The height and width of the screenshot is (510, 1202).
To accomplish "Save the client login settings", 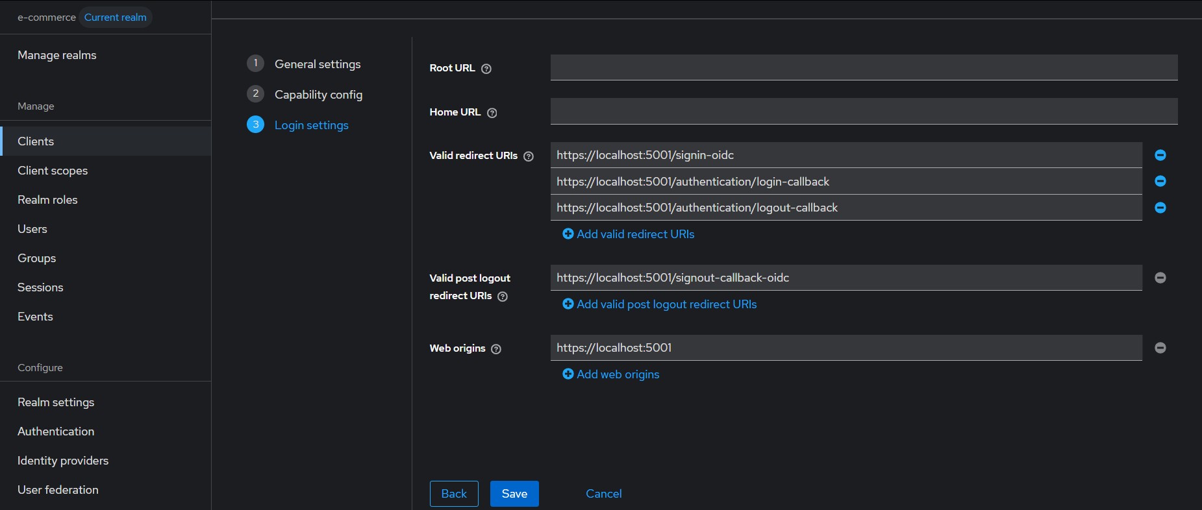I will (x=514, y=494).
